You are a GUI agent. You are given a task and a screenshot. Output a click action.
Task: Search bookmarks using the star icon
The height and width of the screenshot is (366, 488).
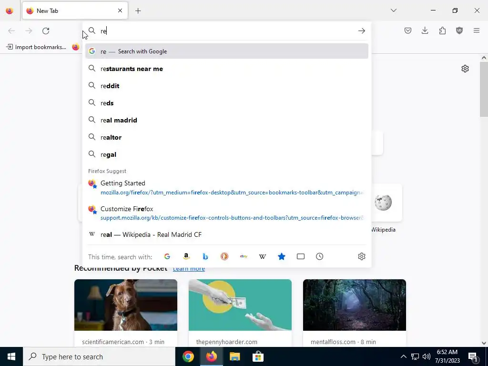point(281,256)
